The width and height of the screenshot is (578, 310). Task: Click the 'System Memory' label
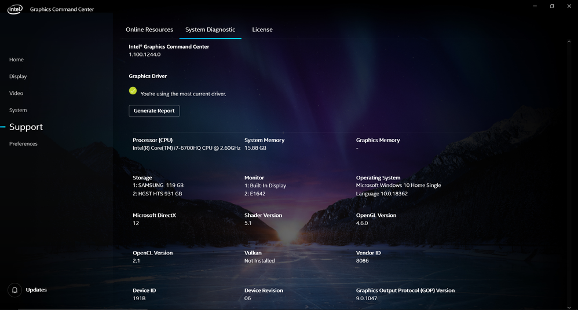pos(264,141)
